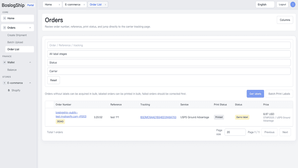Click the Tracking column header
This screenshot has width=298, height=168.
tap(145, 105)
